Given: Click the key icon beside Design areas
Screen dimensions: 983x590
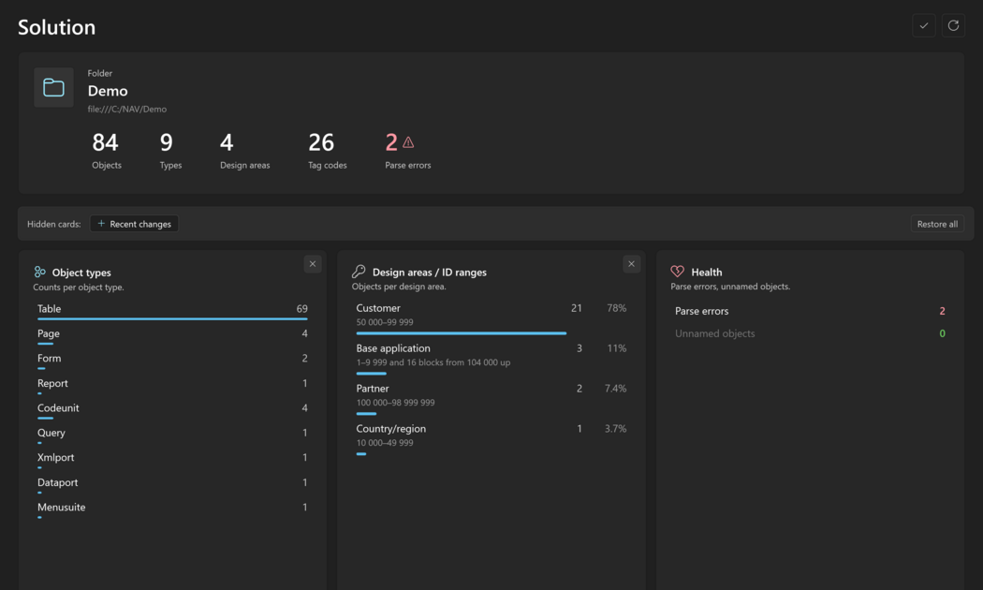Looking at the screenshot, I should [x=359, y=272].
